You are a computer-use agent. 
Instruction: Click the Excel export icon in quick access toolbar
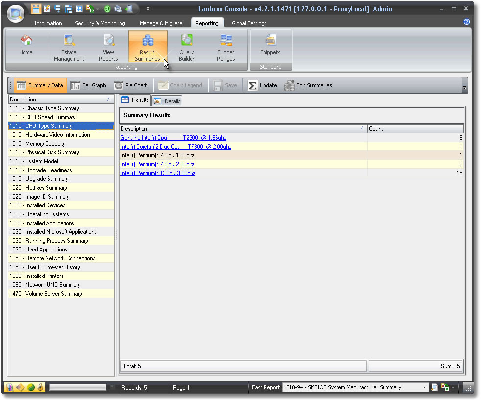[x=90, y=9]
